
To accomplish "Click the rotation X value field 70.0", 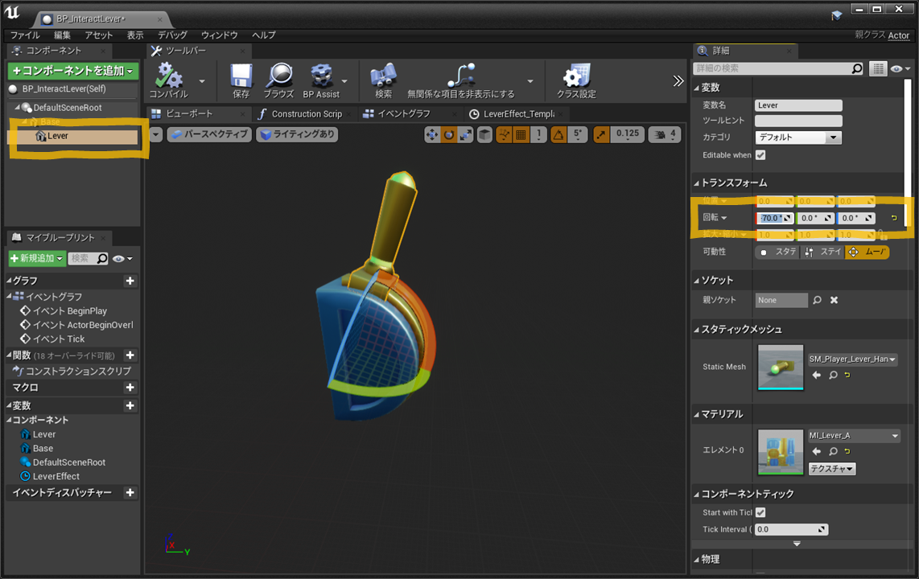I will tap(775, 218).
